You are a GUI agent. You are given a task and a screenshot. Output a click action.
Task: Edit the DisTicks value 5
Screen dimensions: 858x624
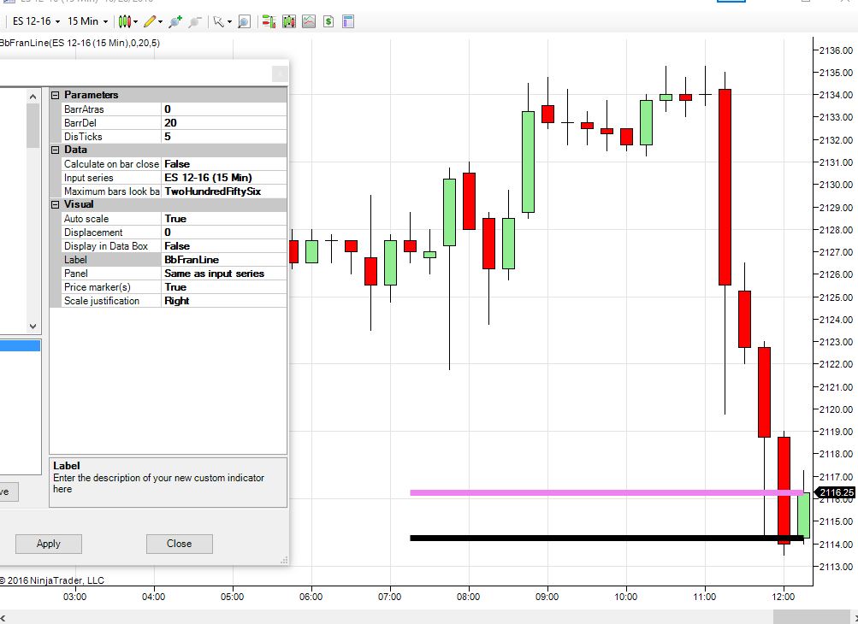[x=224, y=137]
